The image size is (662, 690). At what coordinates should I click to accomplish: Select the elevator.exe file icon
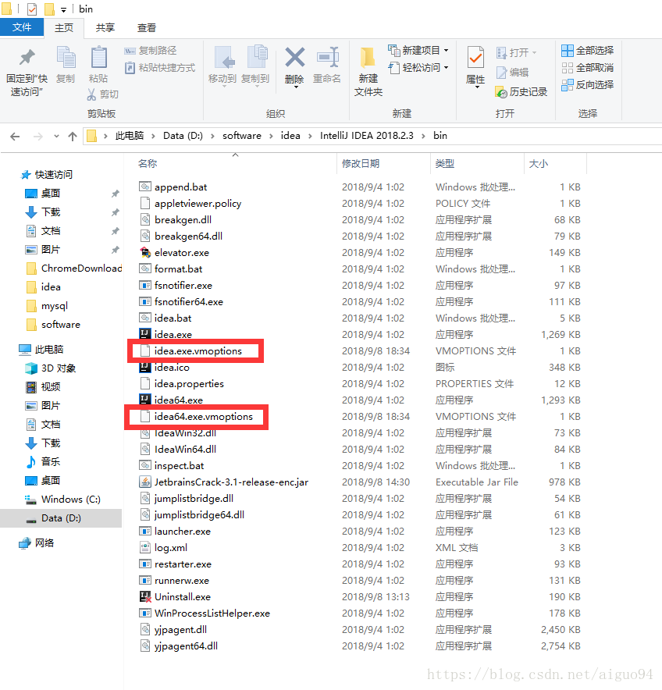(x=145, y=253)
